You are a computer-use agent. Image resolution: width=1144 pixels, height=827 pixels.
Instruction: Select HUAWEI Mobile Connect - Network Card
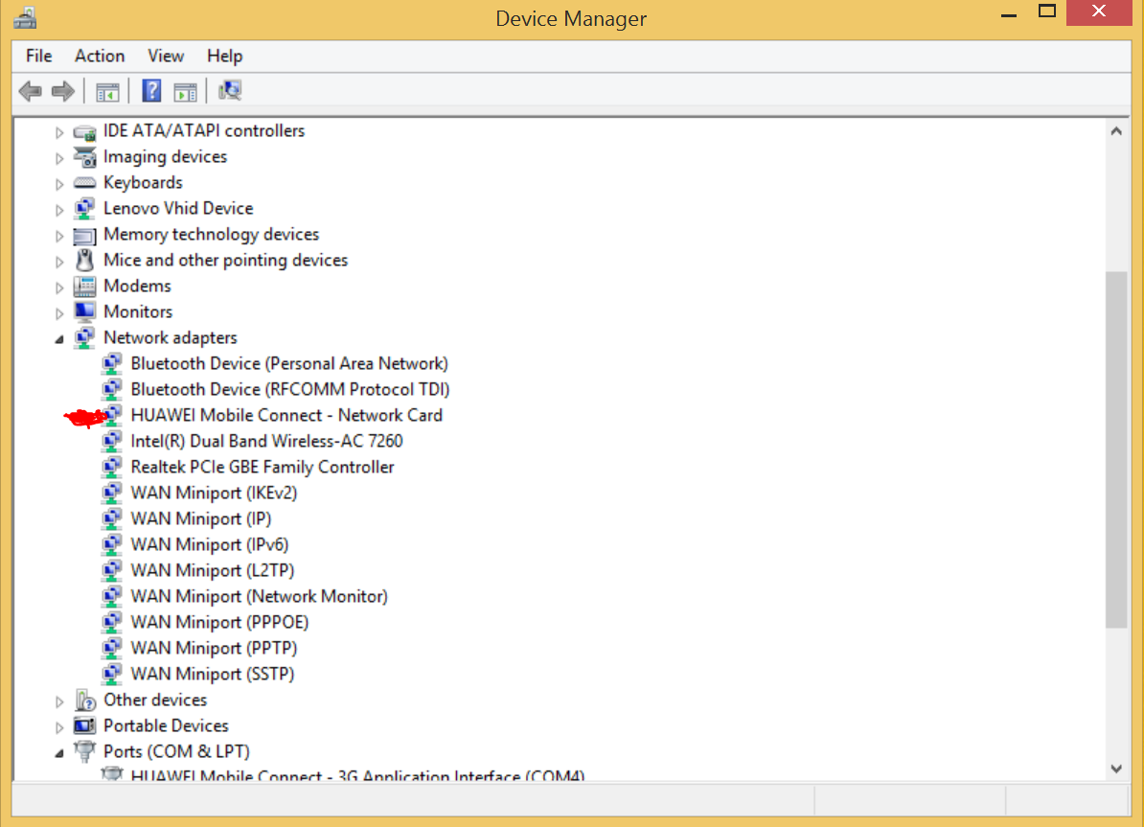point(286,415)
